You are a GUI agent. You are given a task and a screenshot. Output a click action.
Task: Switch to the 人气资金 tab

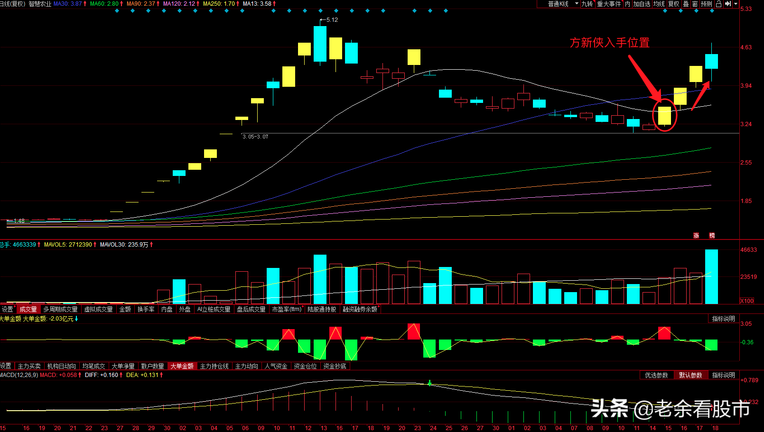pyautogui.click(x=276, y=366)
